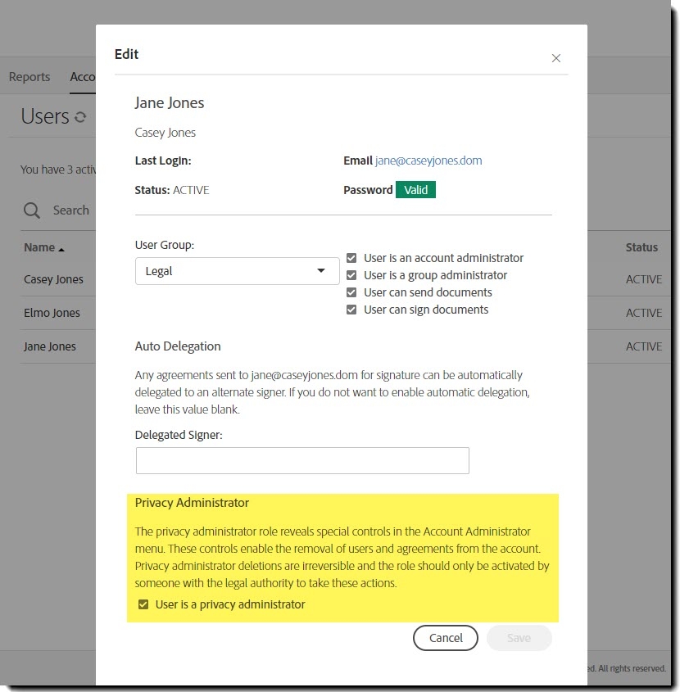Click the Delegated Signer input field
Viewport: 680px width, 692px height.
301,460
